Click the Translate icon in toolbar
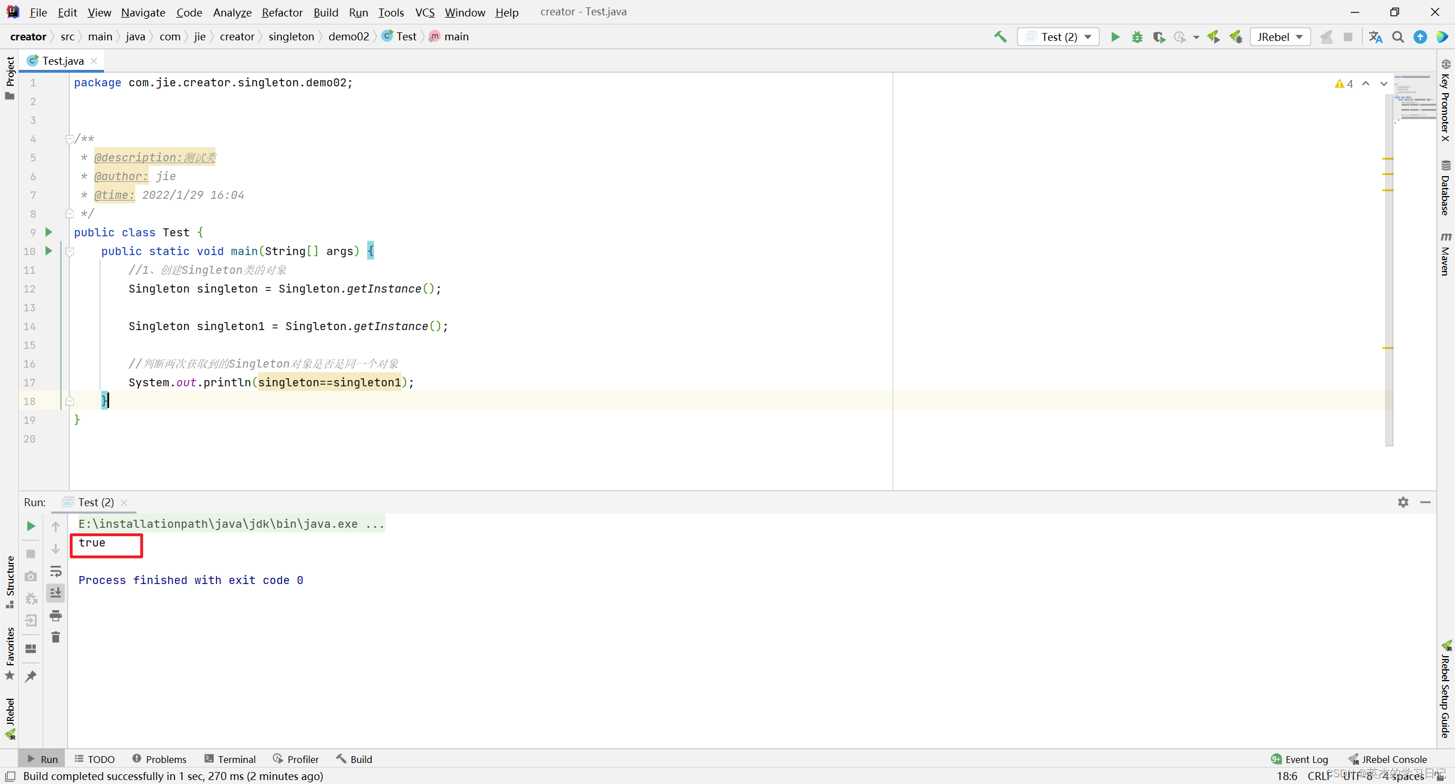This screenshot has height=784, width=1455. (1375, 37)
